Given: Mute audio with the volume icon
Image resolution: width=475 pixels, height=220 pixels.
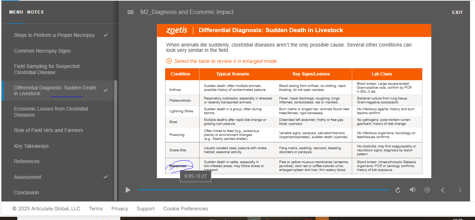Looking at the screenshot, I should (x=413, y=190).
